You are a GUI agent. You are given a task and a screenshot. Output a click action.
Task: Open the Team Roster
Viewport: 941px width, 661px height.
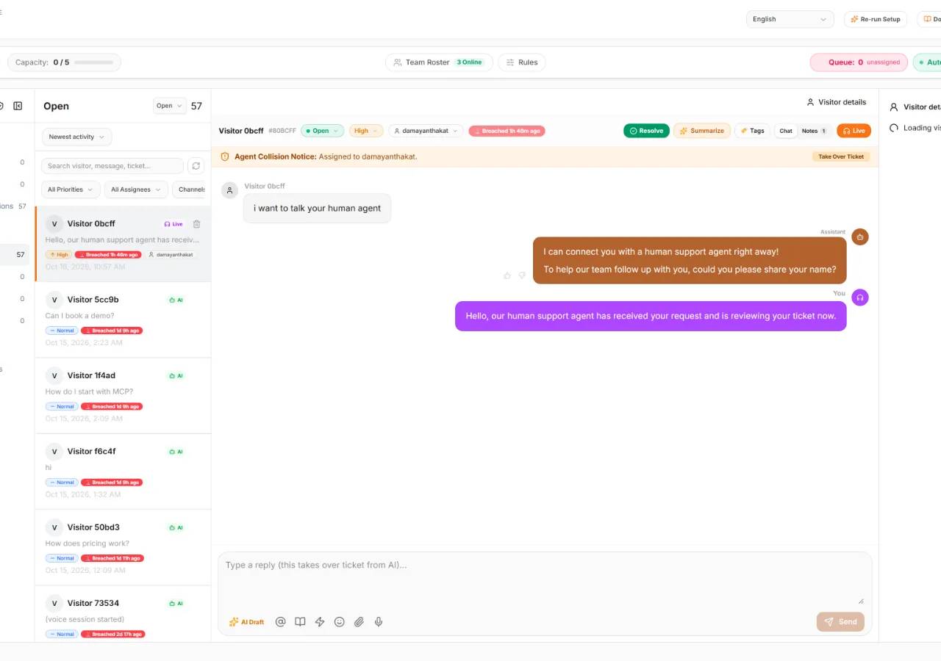(x=438, y=62)
